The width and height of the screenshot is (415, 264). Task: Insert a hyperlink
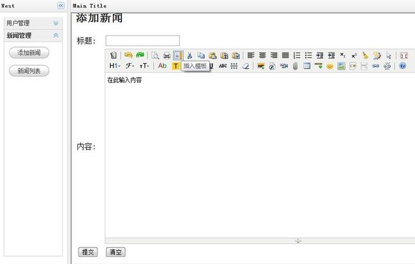point(375,66)
